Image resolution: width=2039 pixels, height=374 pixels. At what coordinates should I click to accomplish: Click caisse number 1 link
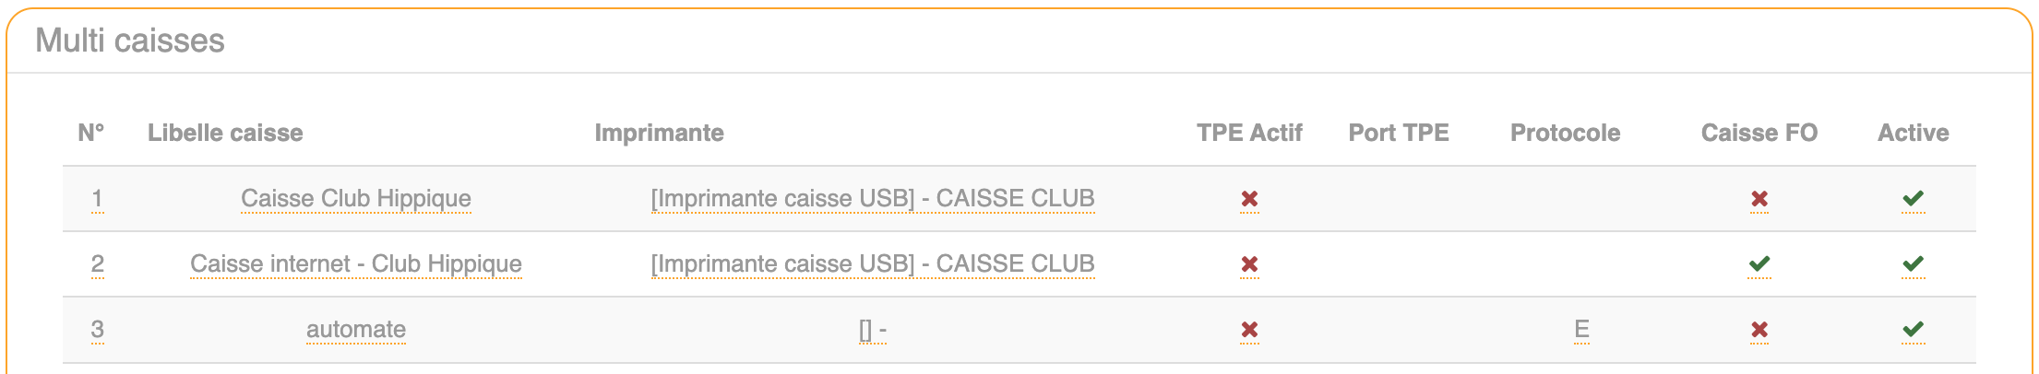tap(98, 199)
